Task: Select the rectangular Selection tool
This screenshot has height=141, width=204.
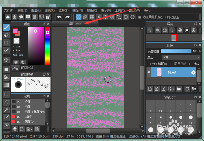Action: coord(6,94)
